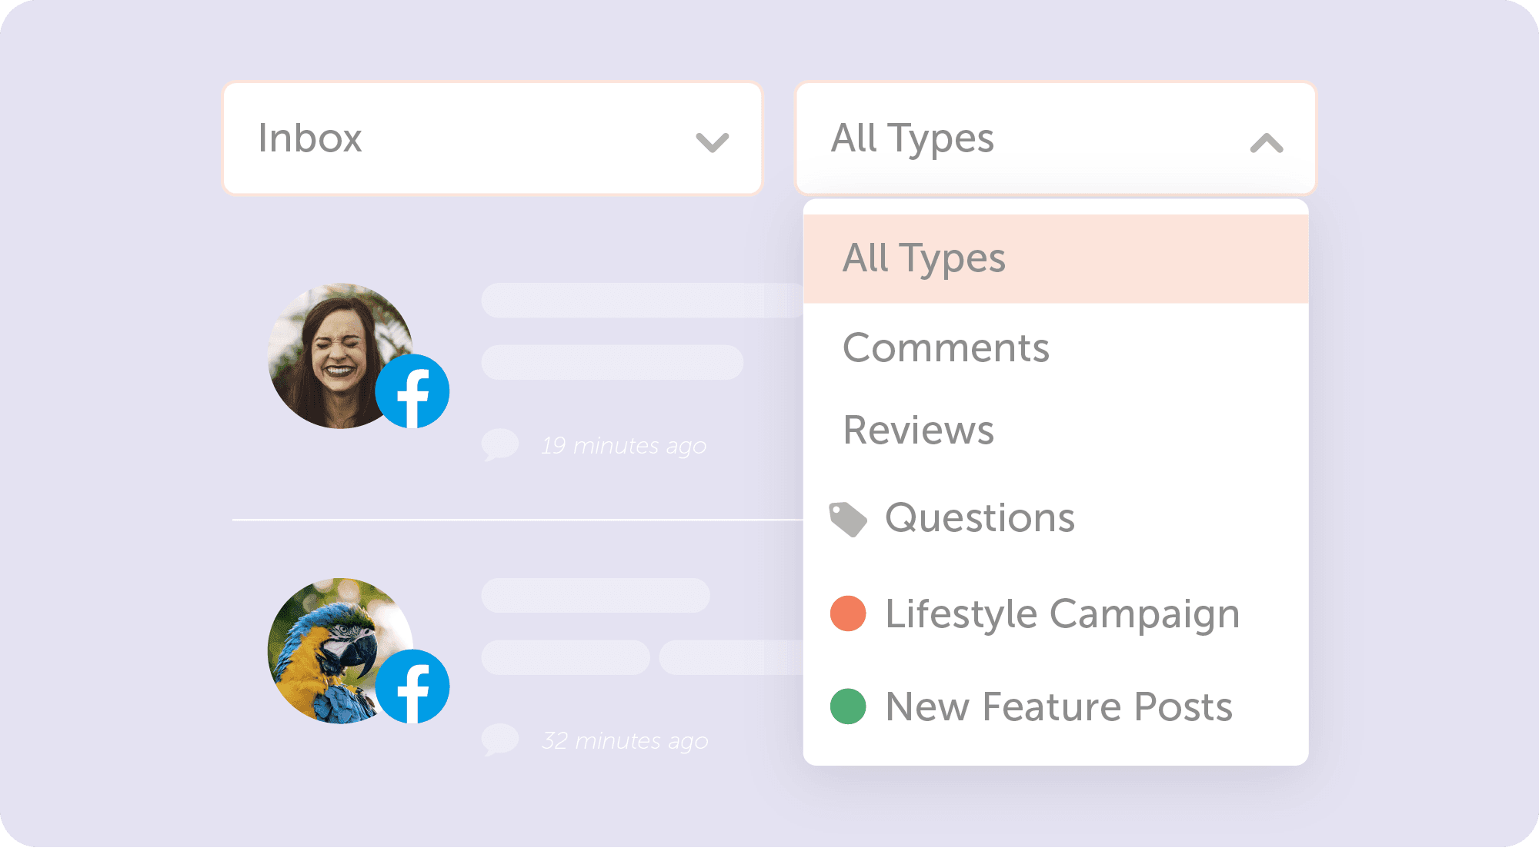Click the All Types dropdown field

click(1056, 138)
